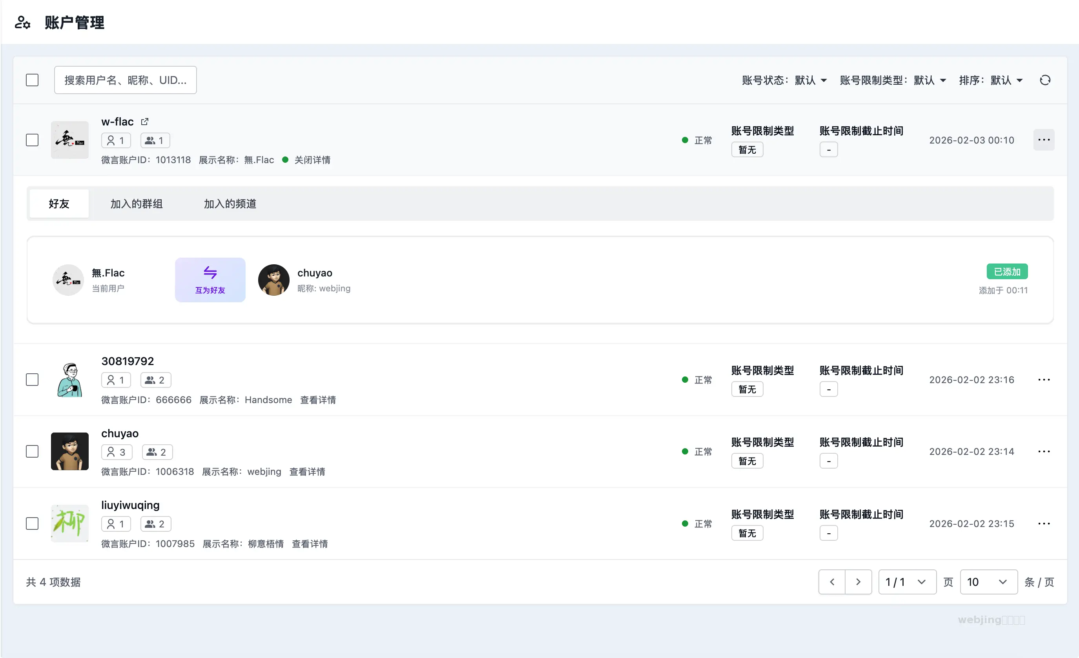
Task: Open the more options menu for chuyao row
Action: [1044, 451]
